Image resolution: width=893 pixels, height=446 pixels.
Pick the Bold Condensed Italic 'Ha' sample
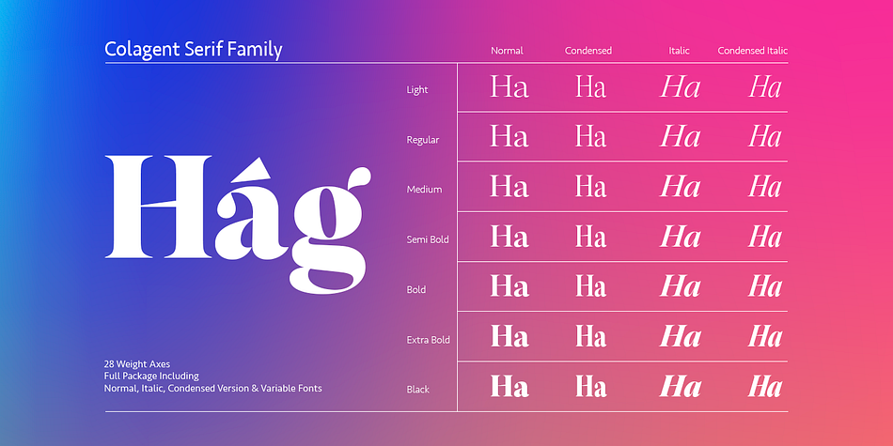pos(765,286)
